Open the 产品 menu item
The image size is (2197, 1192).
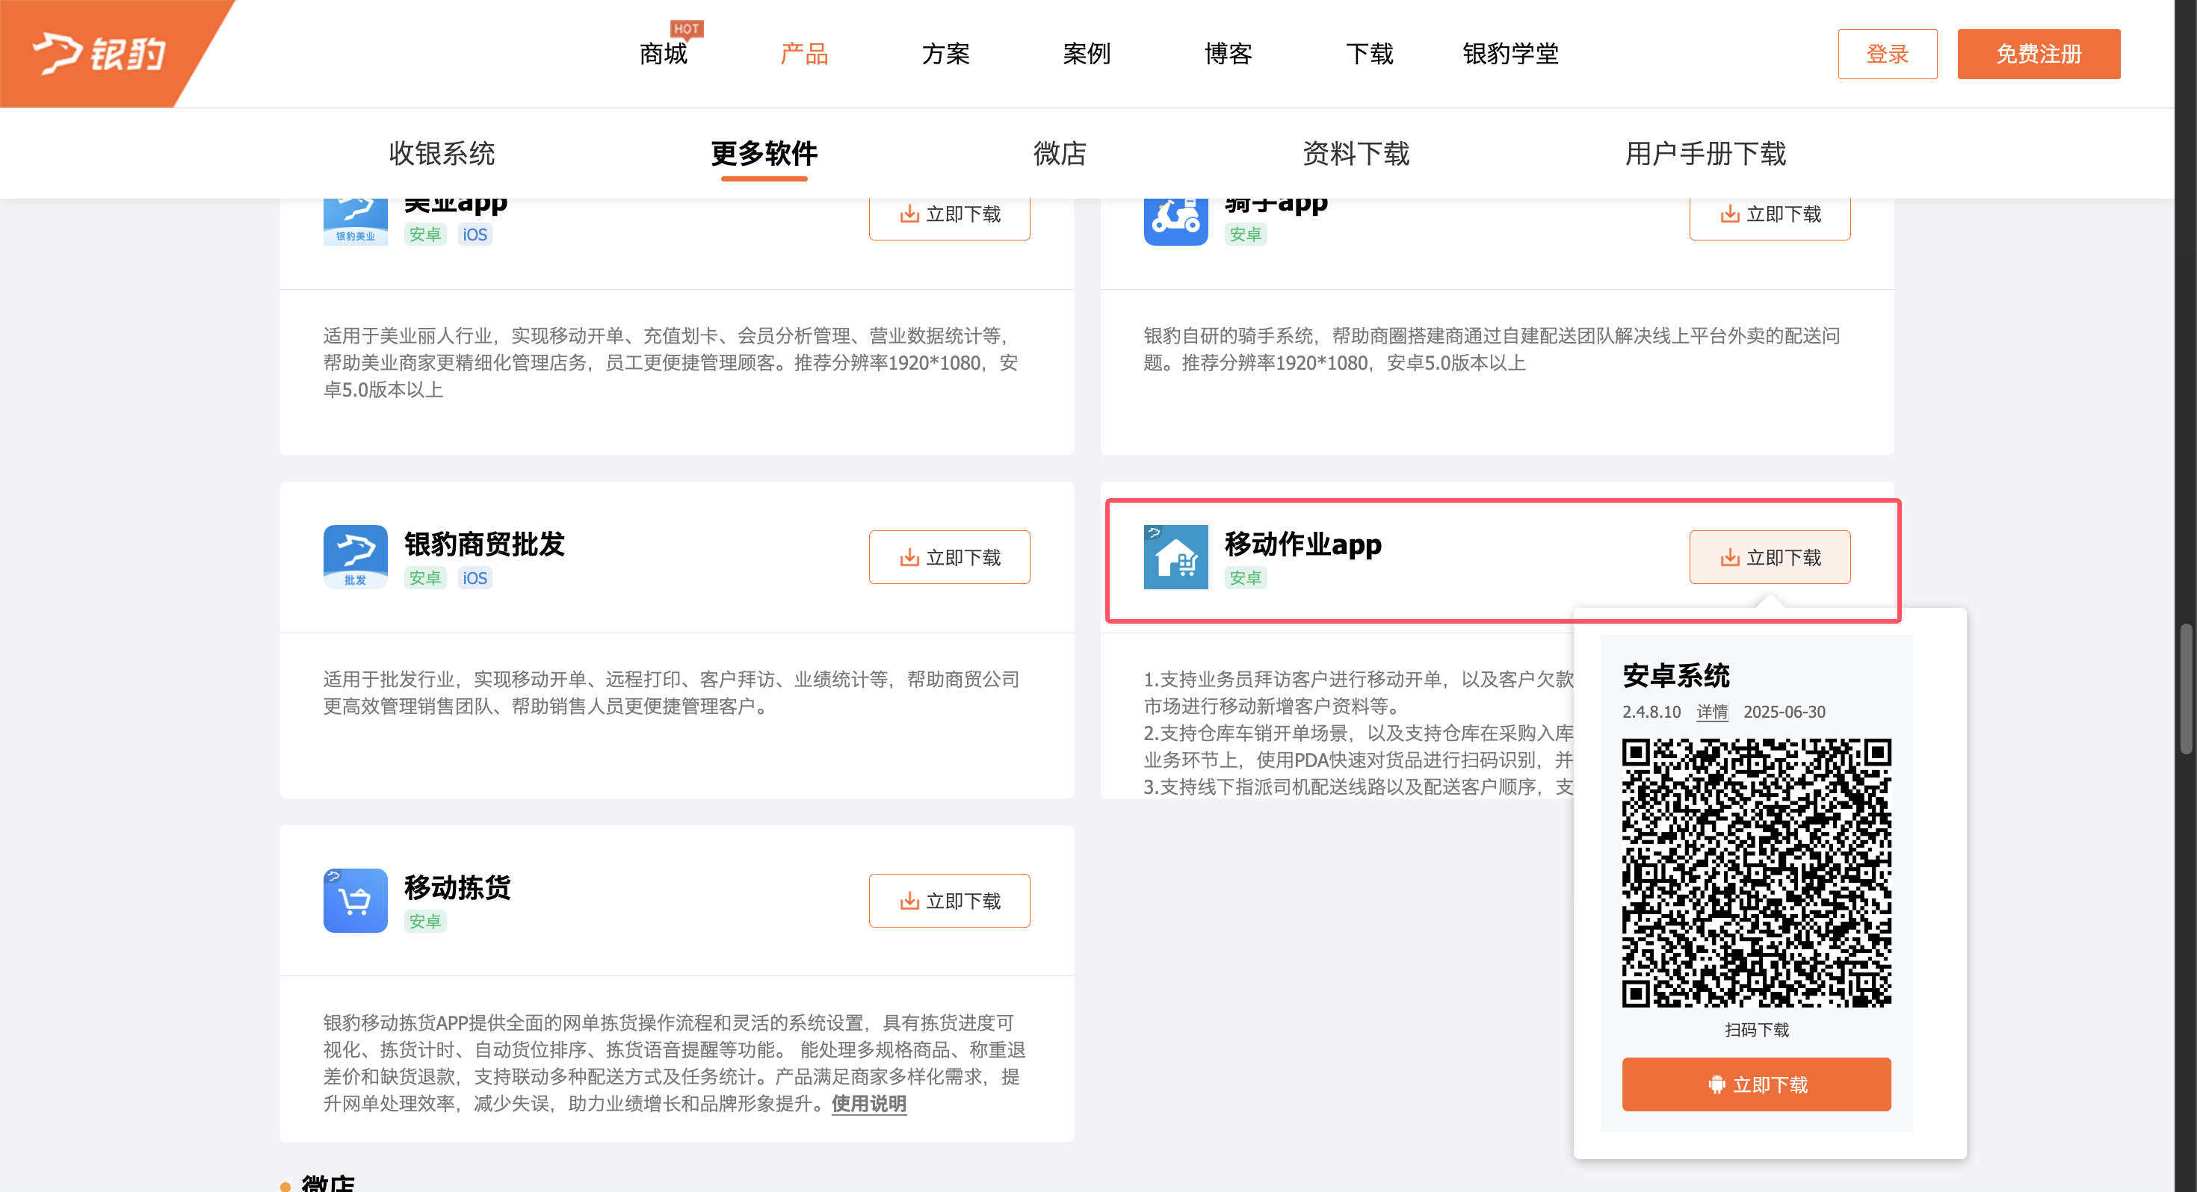pyautogui.click(x=804, y=54)
